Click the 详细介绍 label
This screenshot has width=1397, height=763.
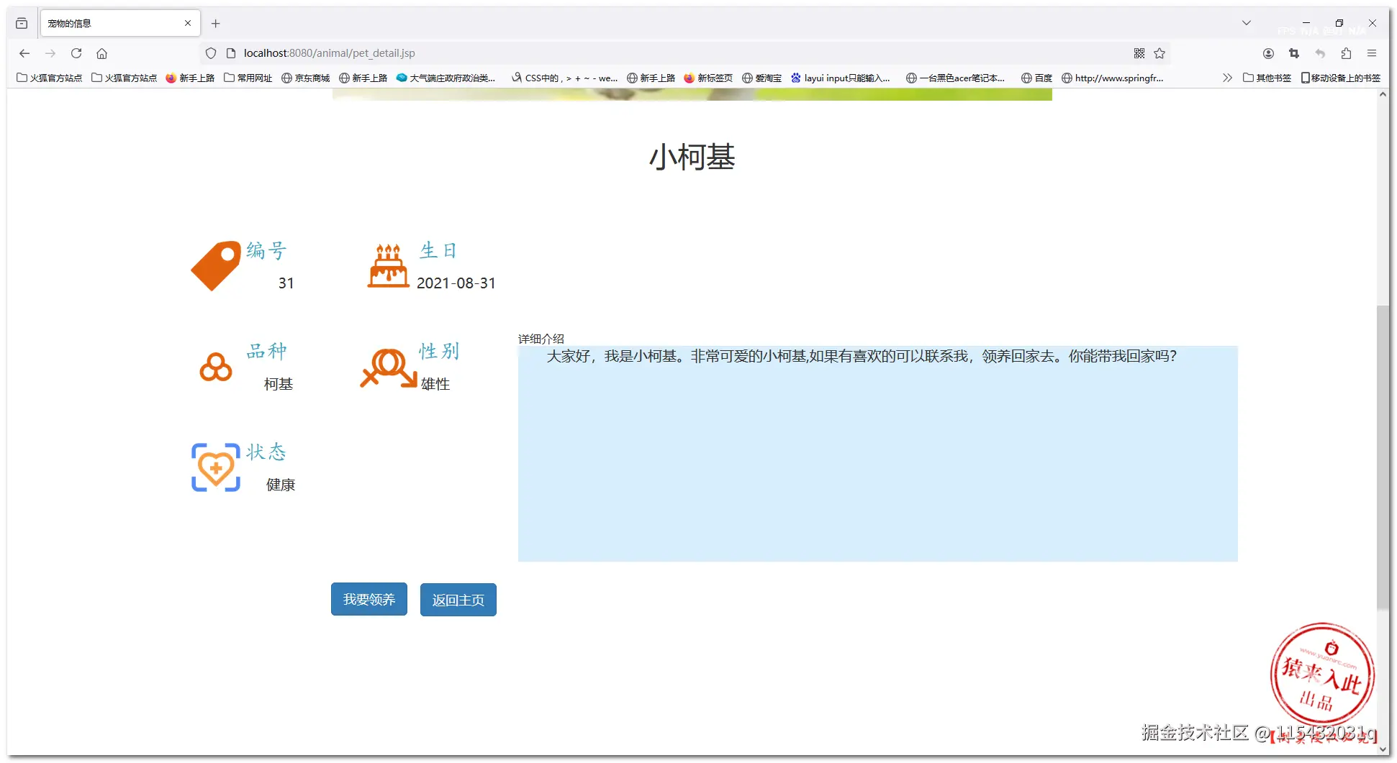pyautogui.click(x=541, y=339)
